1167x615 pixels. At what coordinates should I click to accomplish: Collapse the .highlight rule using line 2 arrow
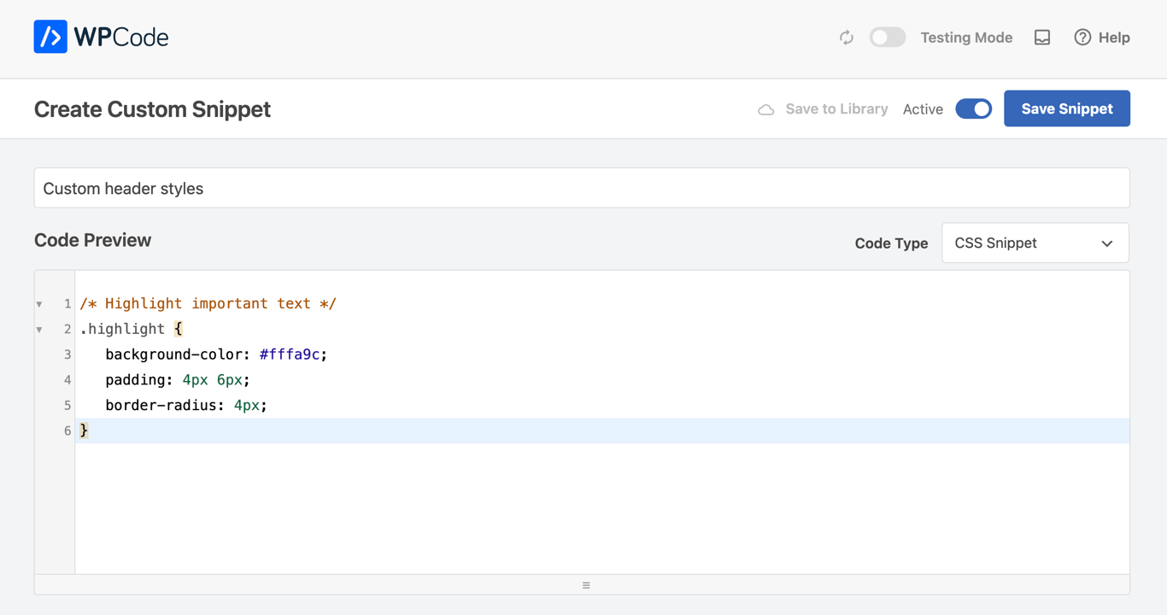tap(39, 329)
